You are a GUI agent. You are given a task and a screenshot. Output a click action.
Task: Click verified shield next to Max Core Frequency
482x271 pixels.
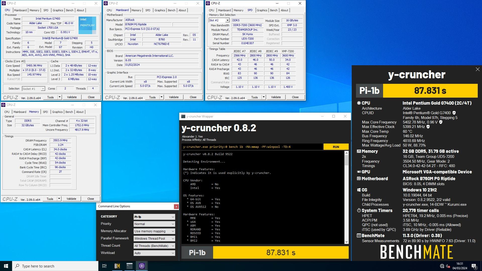441,122
